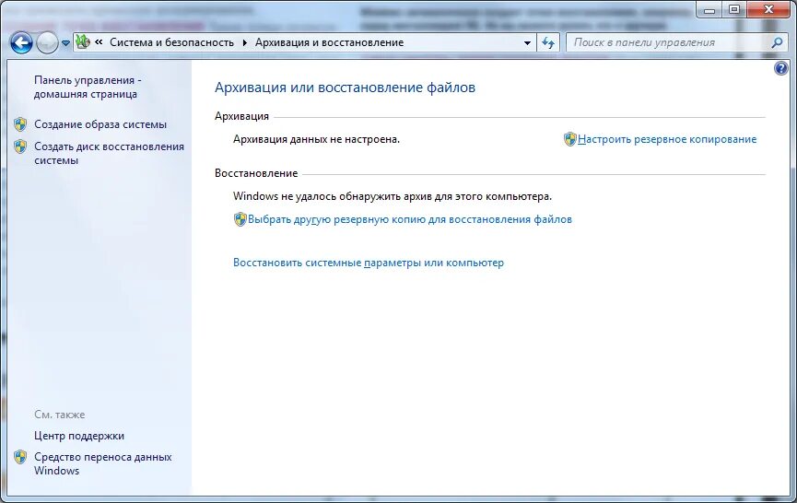Minimize the window

point(709,9)
